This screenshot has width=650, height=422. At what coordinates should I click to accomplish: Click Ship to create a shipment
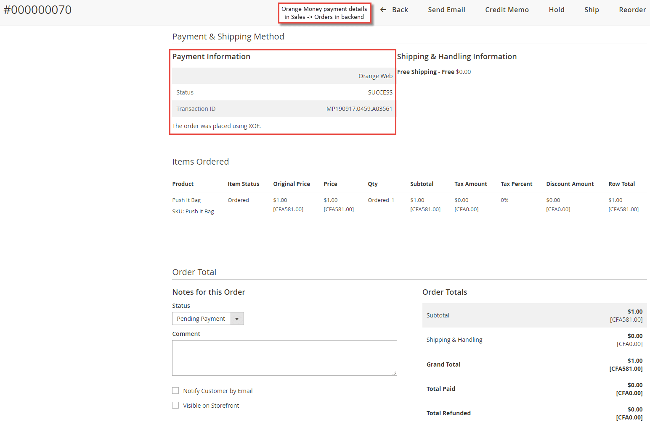pos(591,9)
